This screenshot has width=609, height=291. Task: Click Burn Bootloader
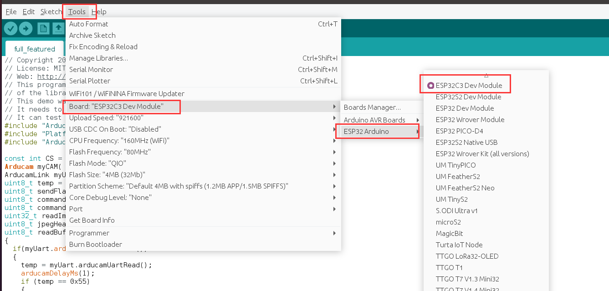tap(203, 244)
